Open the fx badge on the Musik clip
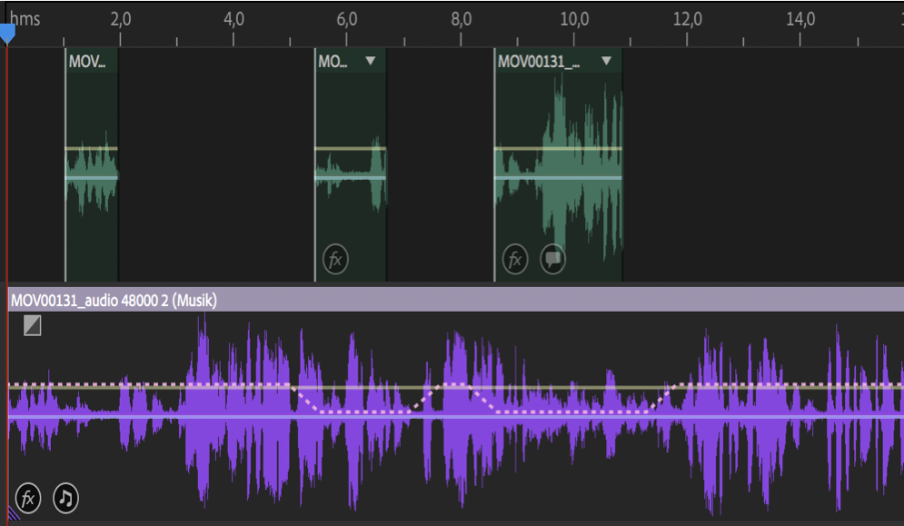 [x=27, y=498]
